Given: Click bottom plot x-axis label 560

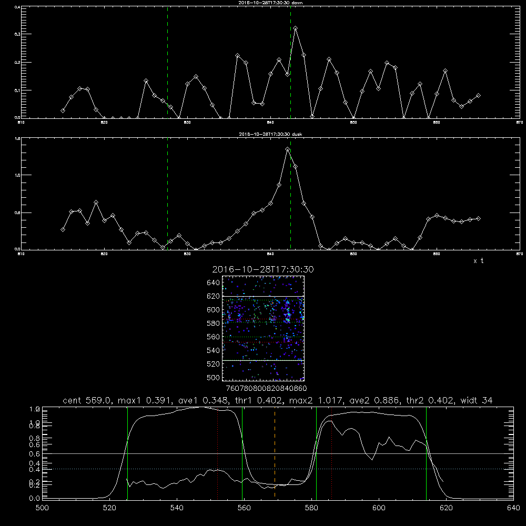Looking at the screenshot, I should (244, 508).
